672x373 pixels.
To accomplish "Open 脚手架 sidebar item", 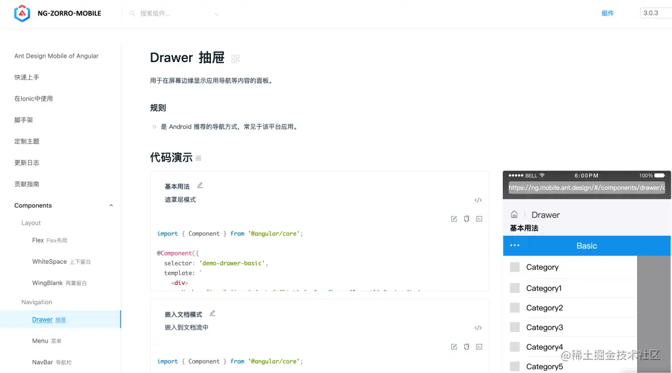I will 24,120.
